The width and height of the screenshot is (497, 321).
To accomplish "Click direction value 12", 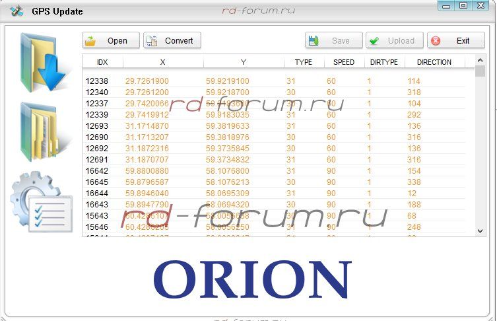I will pos(412,194).
